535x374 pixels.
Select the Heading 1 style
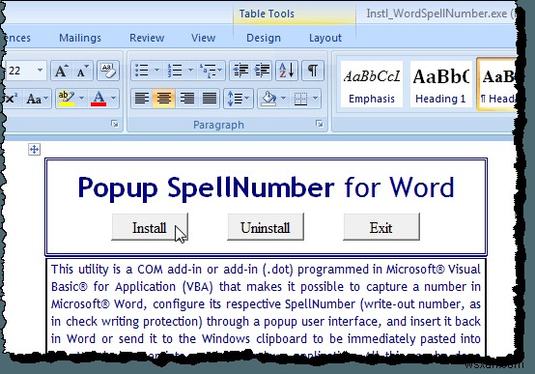pos(440,84)
